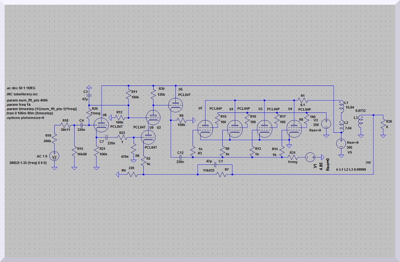Click the U4 PCL84P pentode symbol
The height and width of the screenshot is (262, 400).
click(293, 128)
